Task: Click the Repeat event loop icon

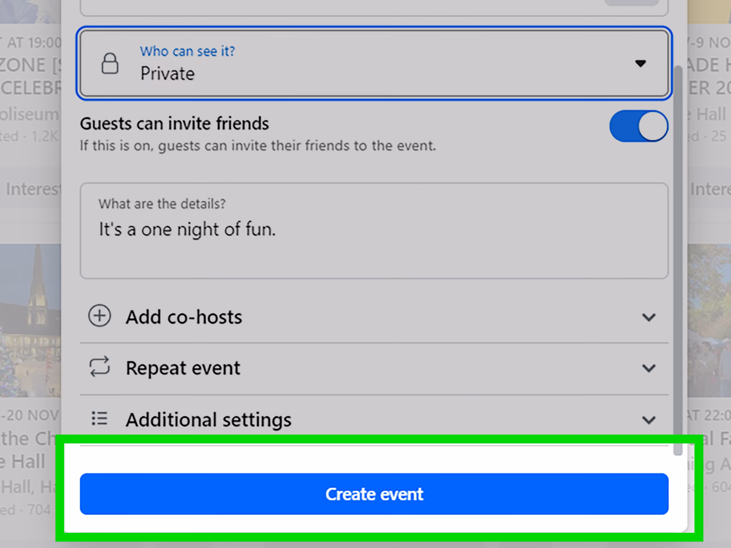Action: click(x=99, y=367)
